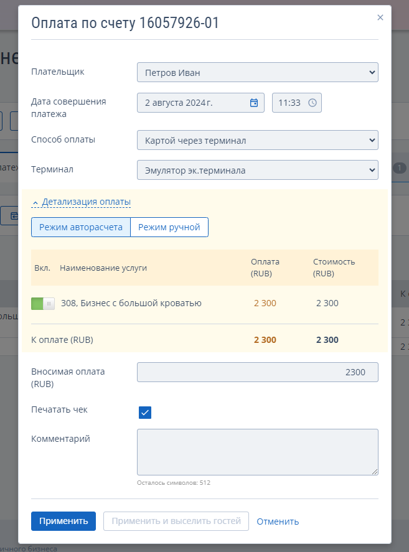Screen dimensions: 409x552
Task: Click the Применить button
Action: pos(63,521)
